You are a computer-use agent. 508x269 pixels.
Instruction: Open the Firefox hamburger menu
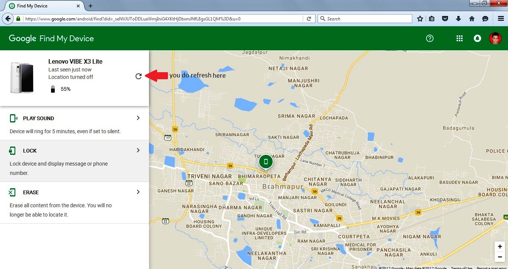tap(501, 19)
